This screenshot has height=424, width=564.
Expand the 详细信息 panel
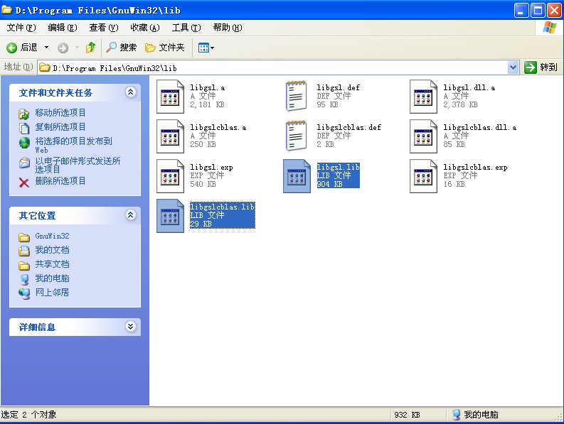coord(130,326)
